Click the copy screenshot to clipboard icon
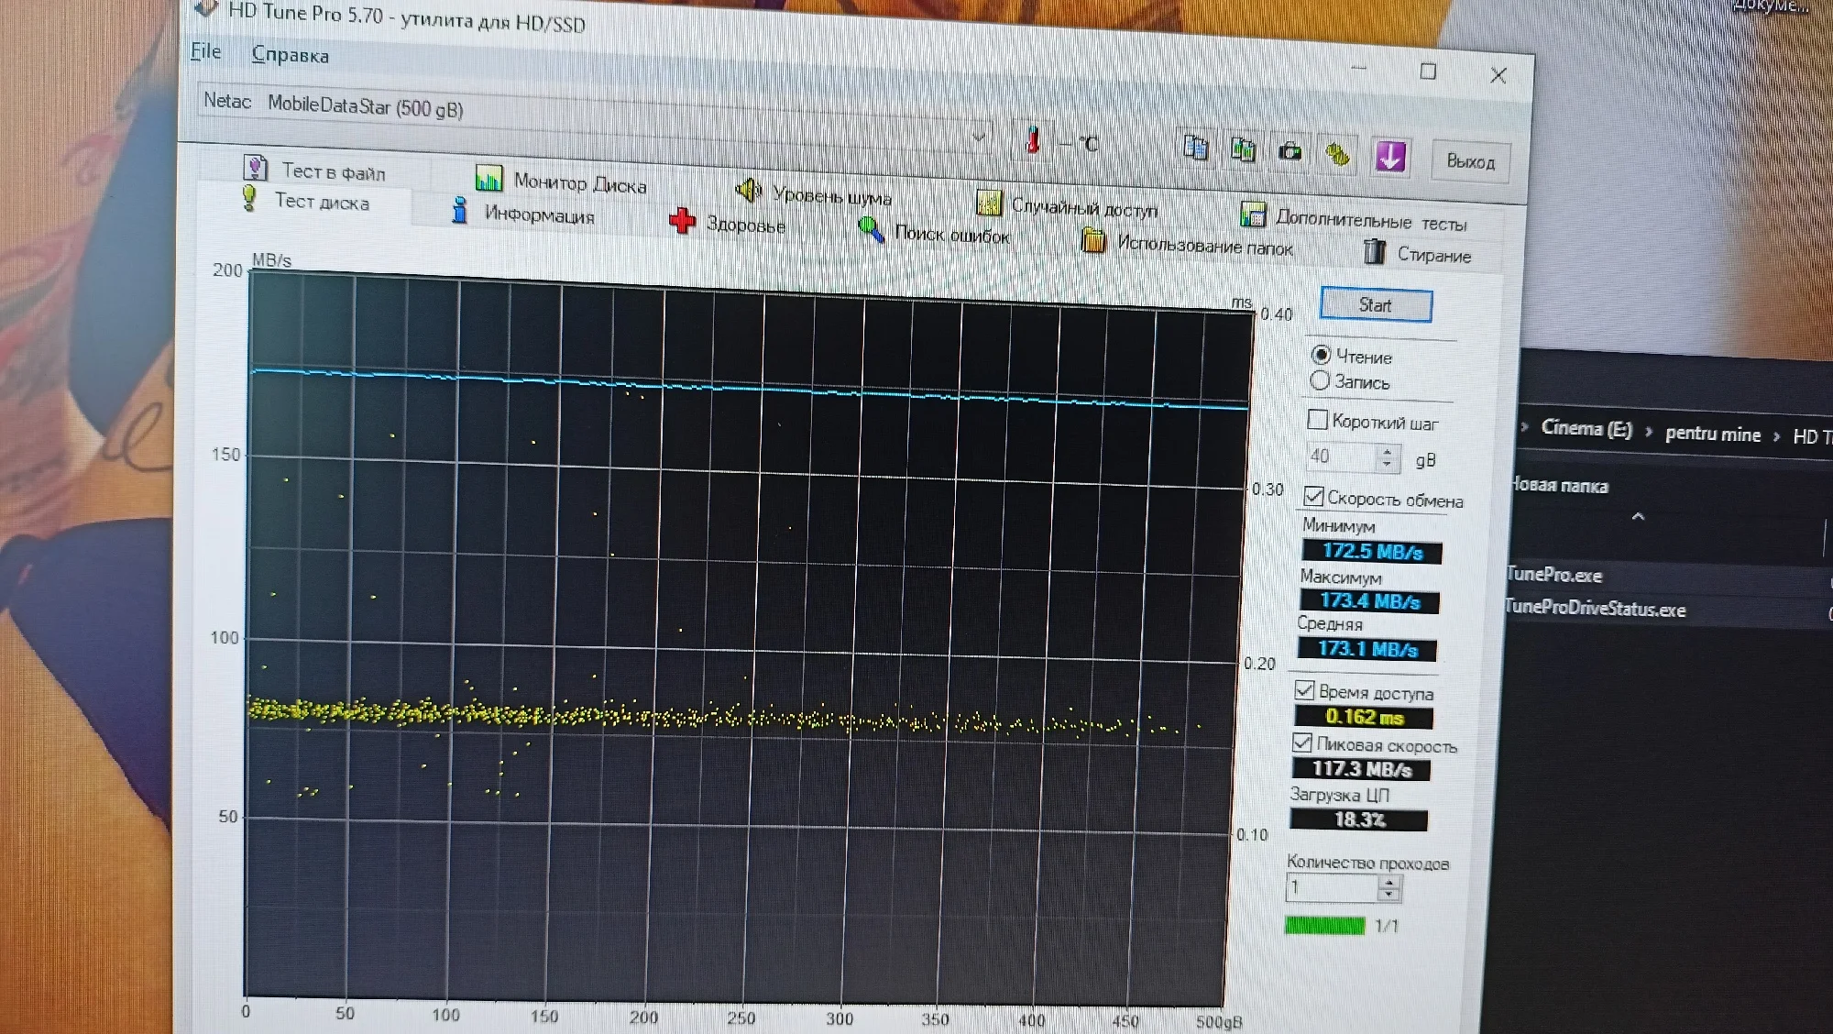The height and width of the screenshot is (1034, 1833). tap(1243, 149)
